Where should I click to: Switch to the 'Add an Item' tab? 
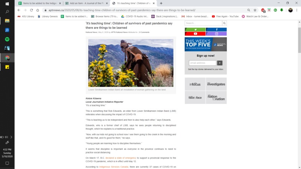click(x=87, y=3)
